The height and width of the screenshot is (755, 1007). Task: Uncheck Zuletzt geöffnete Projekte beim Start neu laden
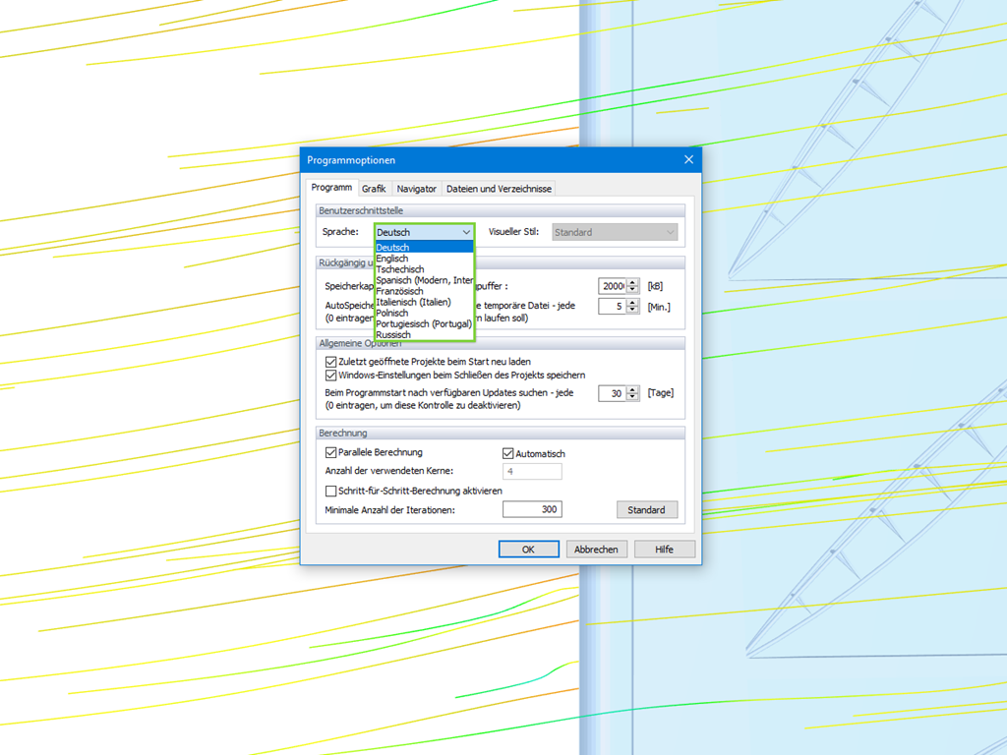pyautogui.click(x=332, y=361)
